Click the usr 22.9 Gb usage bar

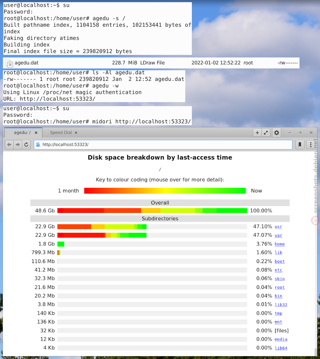pos(102,227)
